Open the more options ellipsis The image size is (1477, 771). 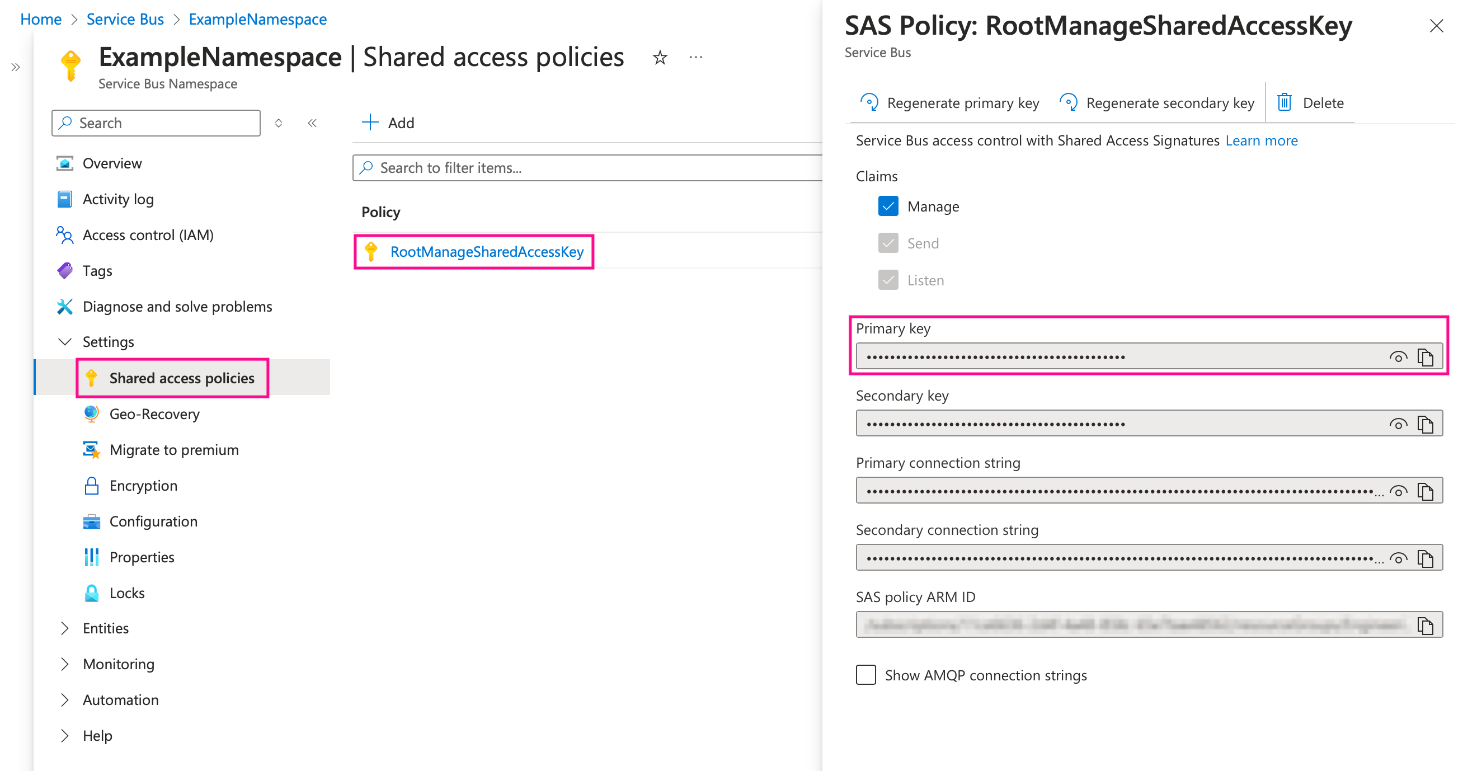[696, 58]
